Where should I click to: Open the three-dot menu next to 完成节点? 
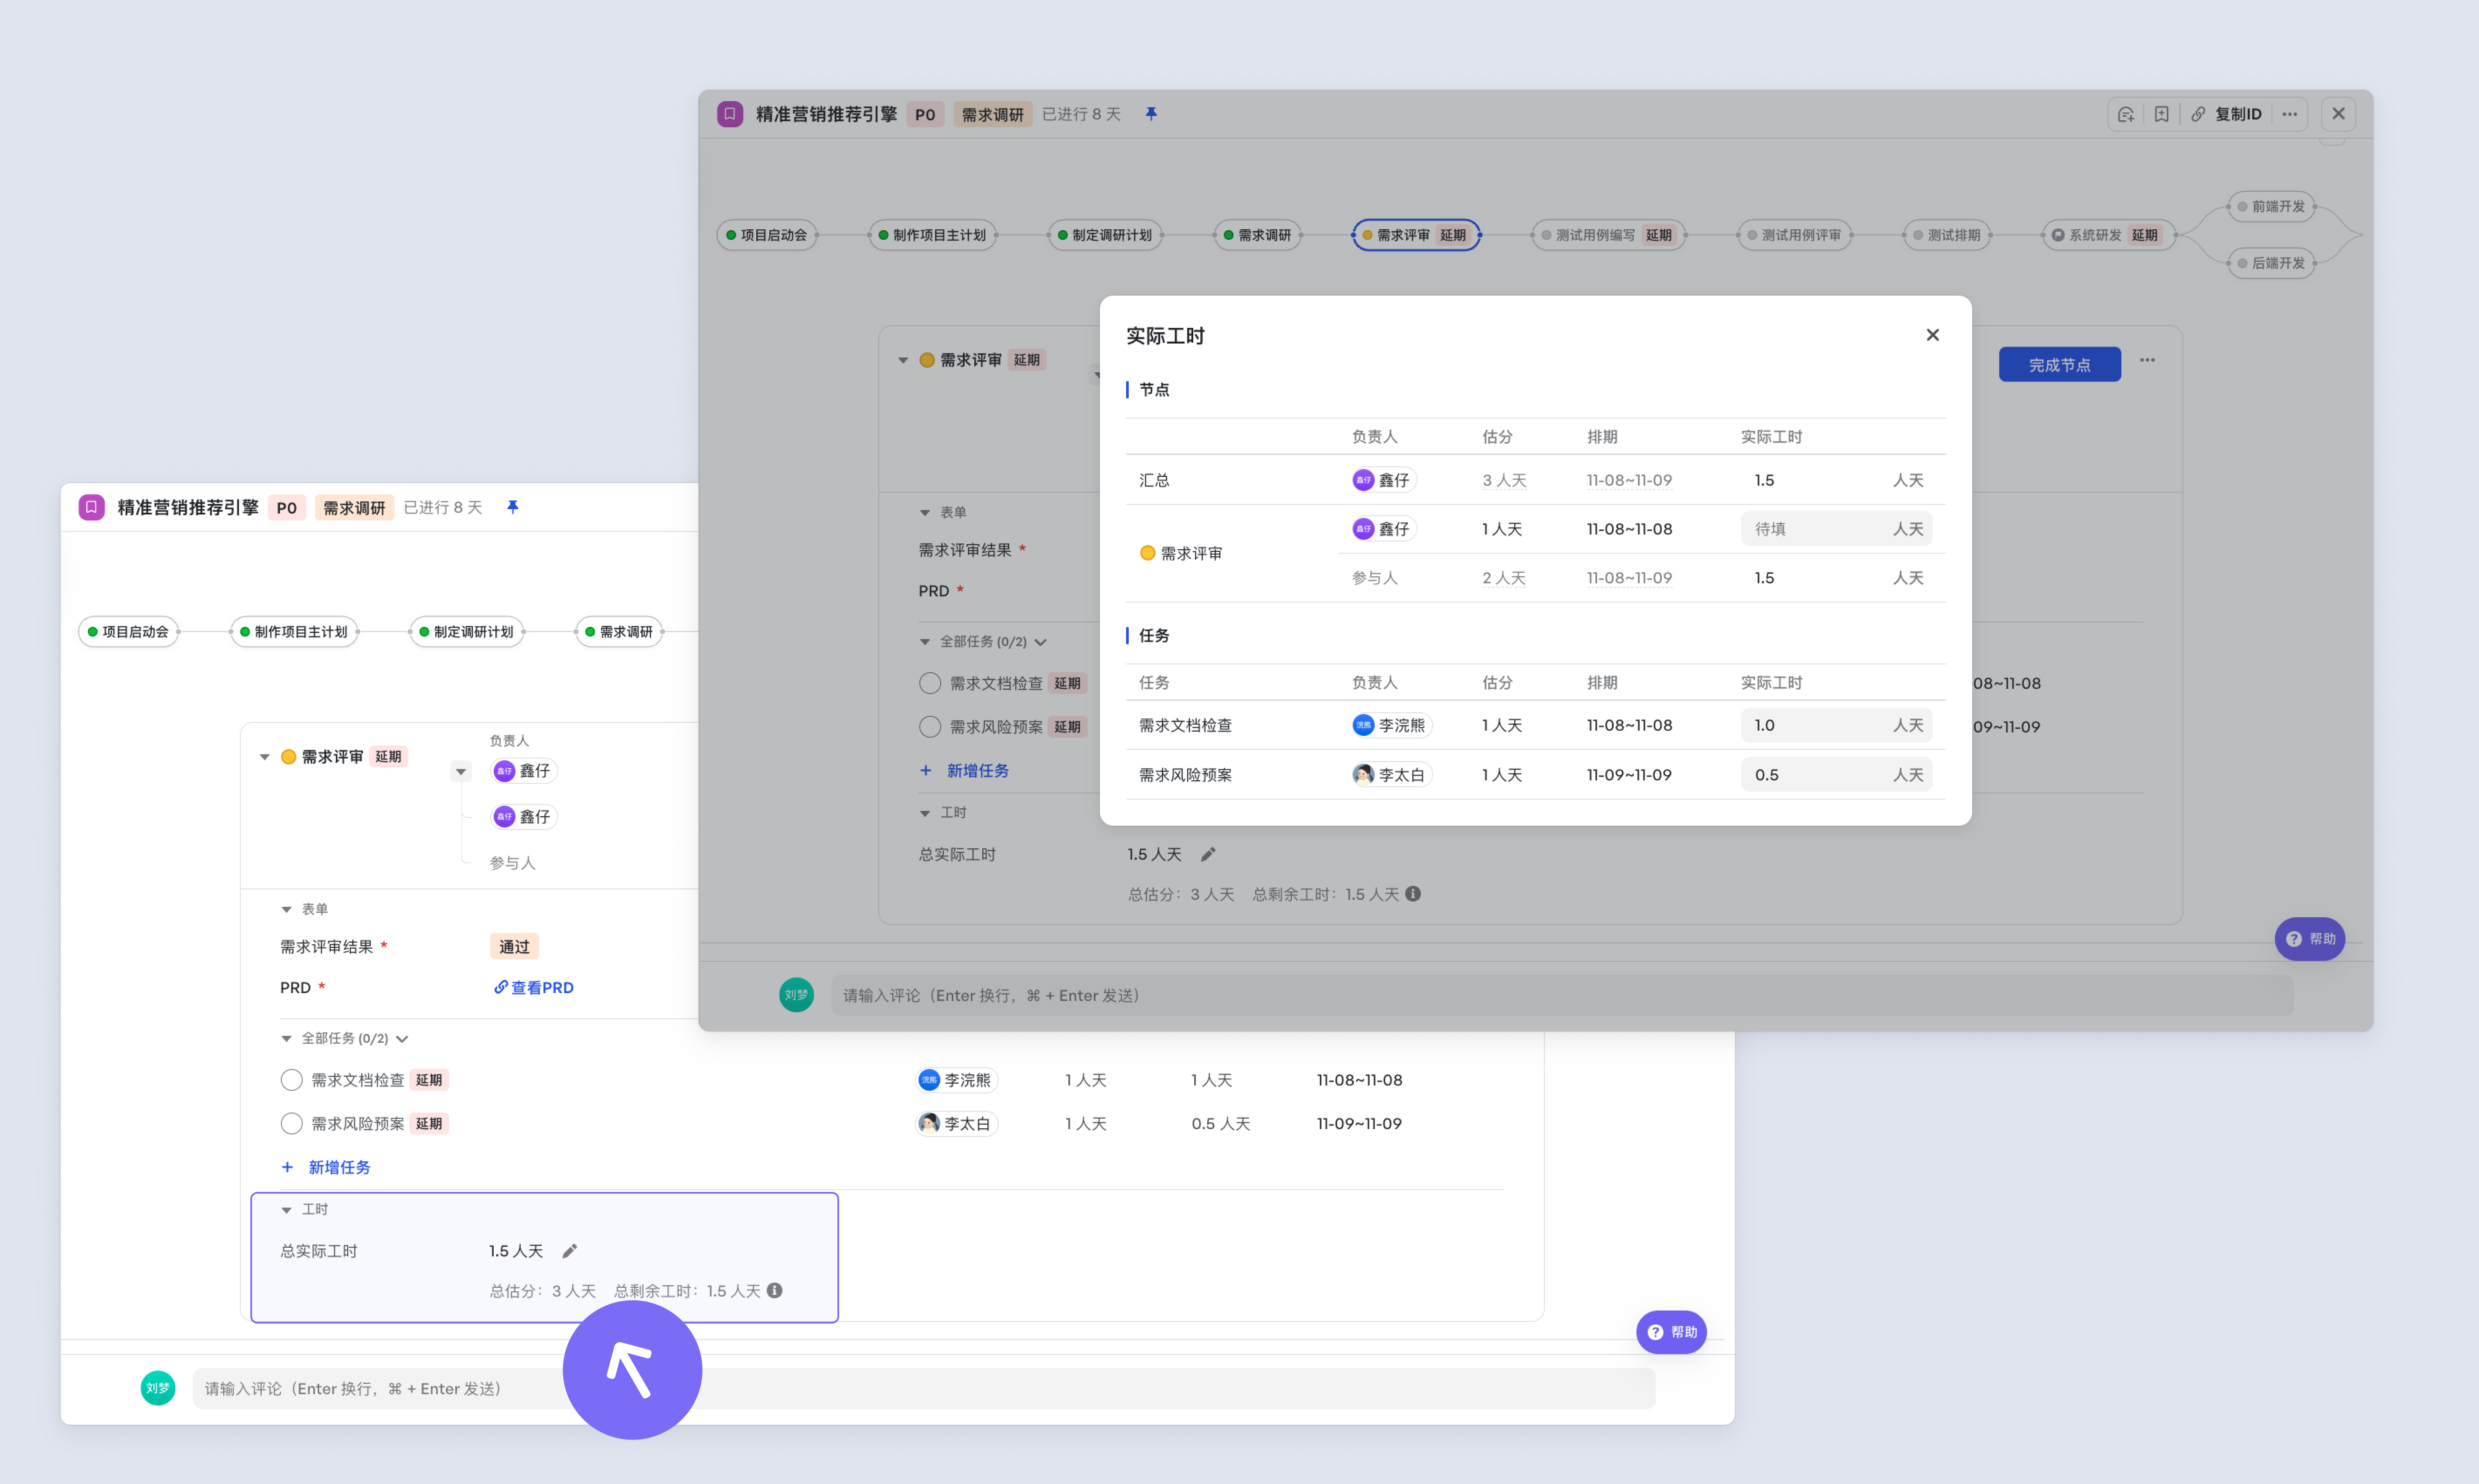tap(2148, 360)
